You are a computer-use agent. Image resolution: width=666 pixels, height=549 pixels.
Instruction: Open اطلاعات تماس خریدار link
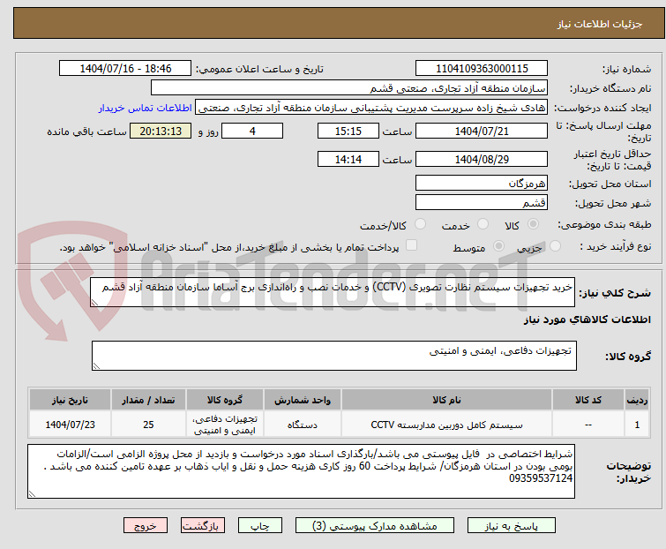146,108
